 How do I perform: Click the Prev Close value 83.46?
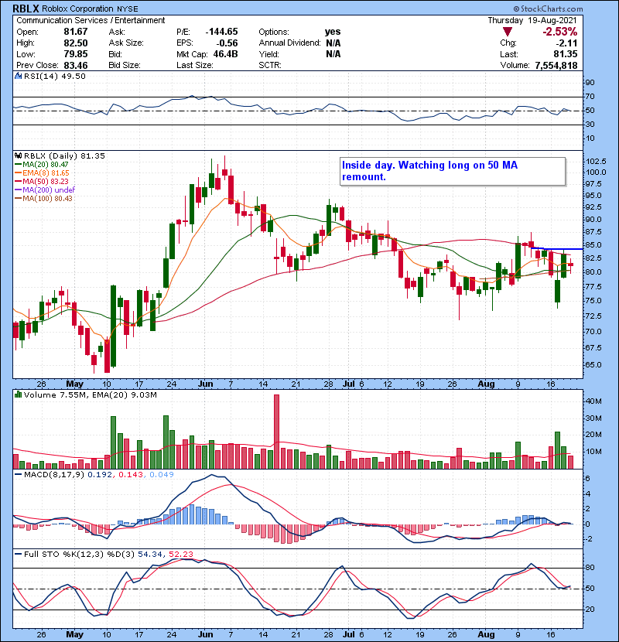point(75,65)
